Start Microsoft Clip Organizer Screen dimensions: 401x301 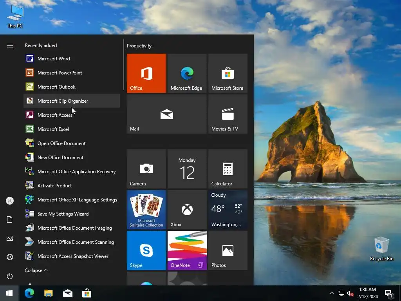click(72, 101)
